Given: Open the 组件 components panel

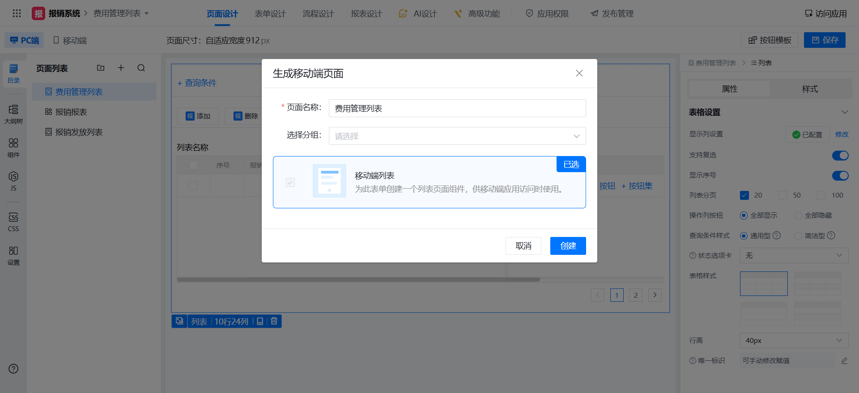Looking at the screenshot, I should (x=13, y=148).
